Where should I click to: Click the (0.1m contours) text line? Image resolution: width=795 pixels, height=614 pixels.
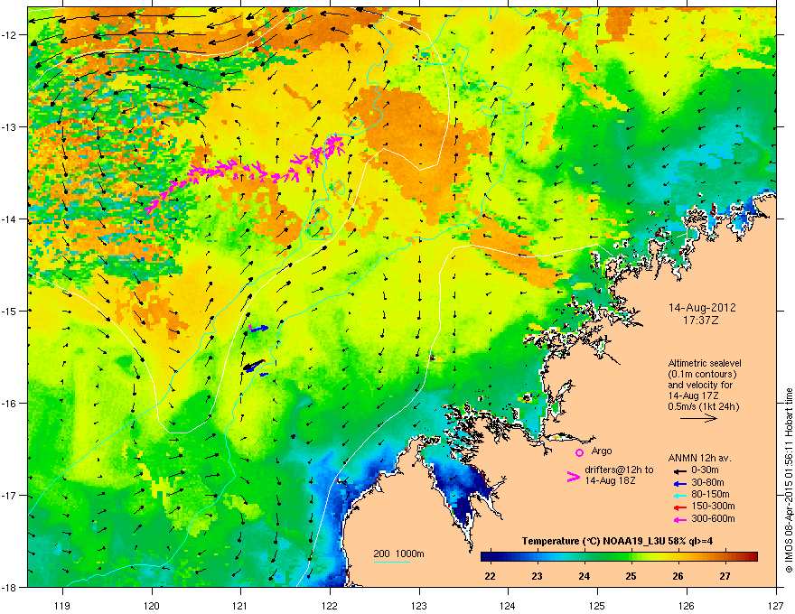click(702, 375)
